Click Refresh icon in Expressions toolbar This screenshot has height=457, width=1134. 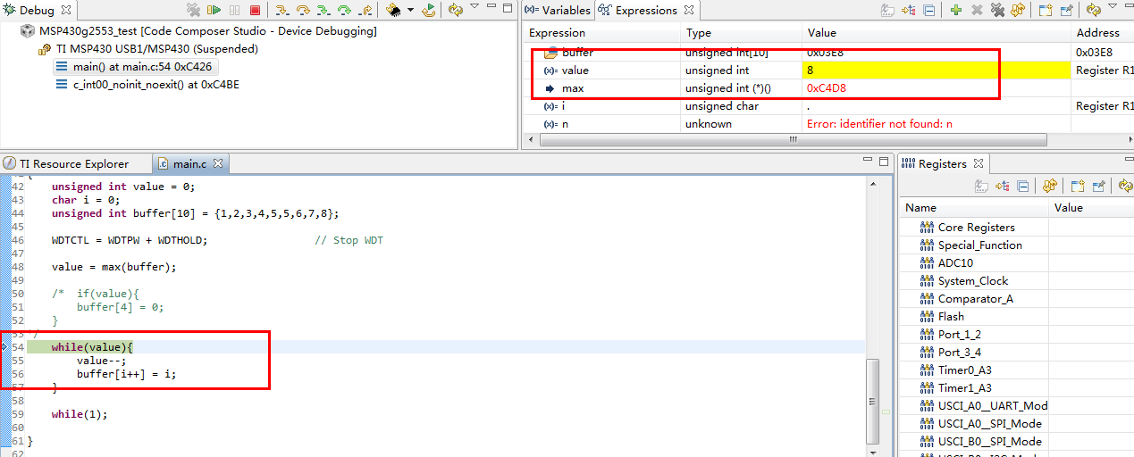pyautogui.click(x=1094, y=10)
